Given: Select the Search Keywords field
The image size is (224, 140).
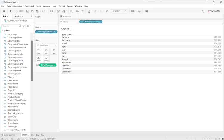Looking at the screenshot, I should (15, 113).
